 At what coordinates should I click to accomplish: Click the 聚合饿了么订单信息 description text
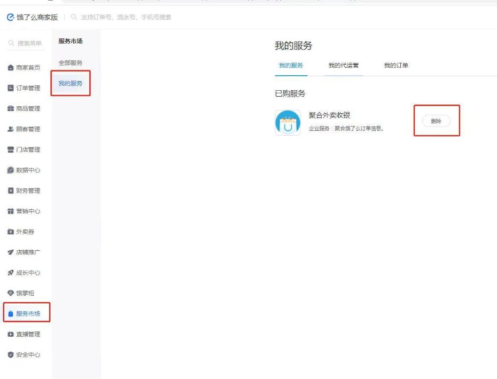tap(359, 129)
